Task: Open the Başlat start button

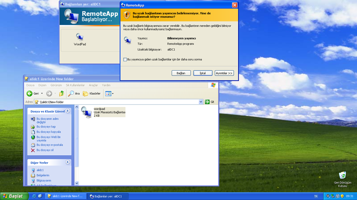Action: (x=14, y=196)
